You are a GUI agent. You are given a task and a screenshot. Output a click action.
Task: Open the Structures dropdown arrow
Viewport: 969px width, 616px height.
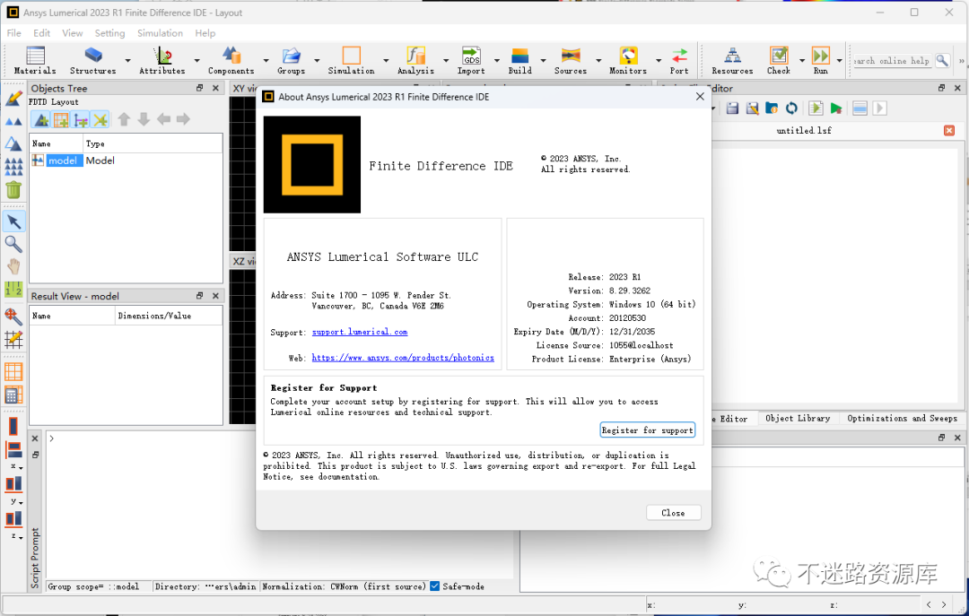pyautogui.click(x=128, y=61)
